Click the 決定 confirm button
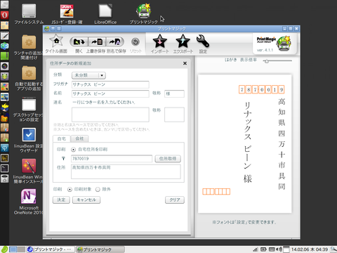This screenshot has width=337, height=253. 61,200
